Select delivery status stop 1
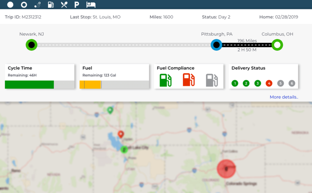 [x=235, y=83]
